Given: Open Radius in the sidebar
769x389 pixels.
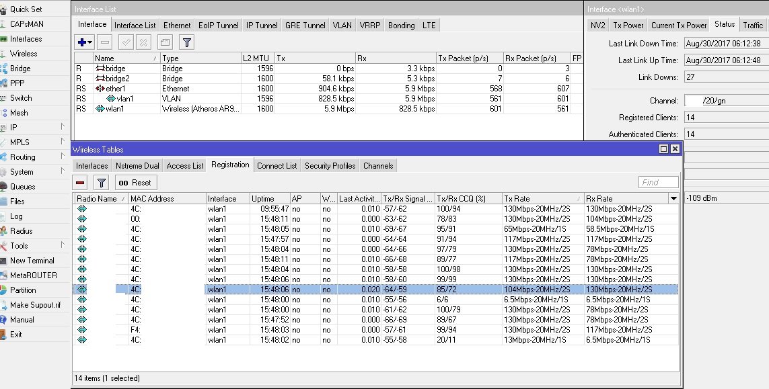Looking at the screenshot, I should click(x=21, y=230).
